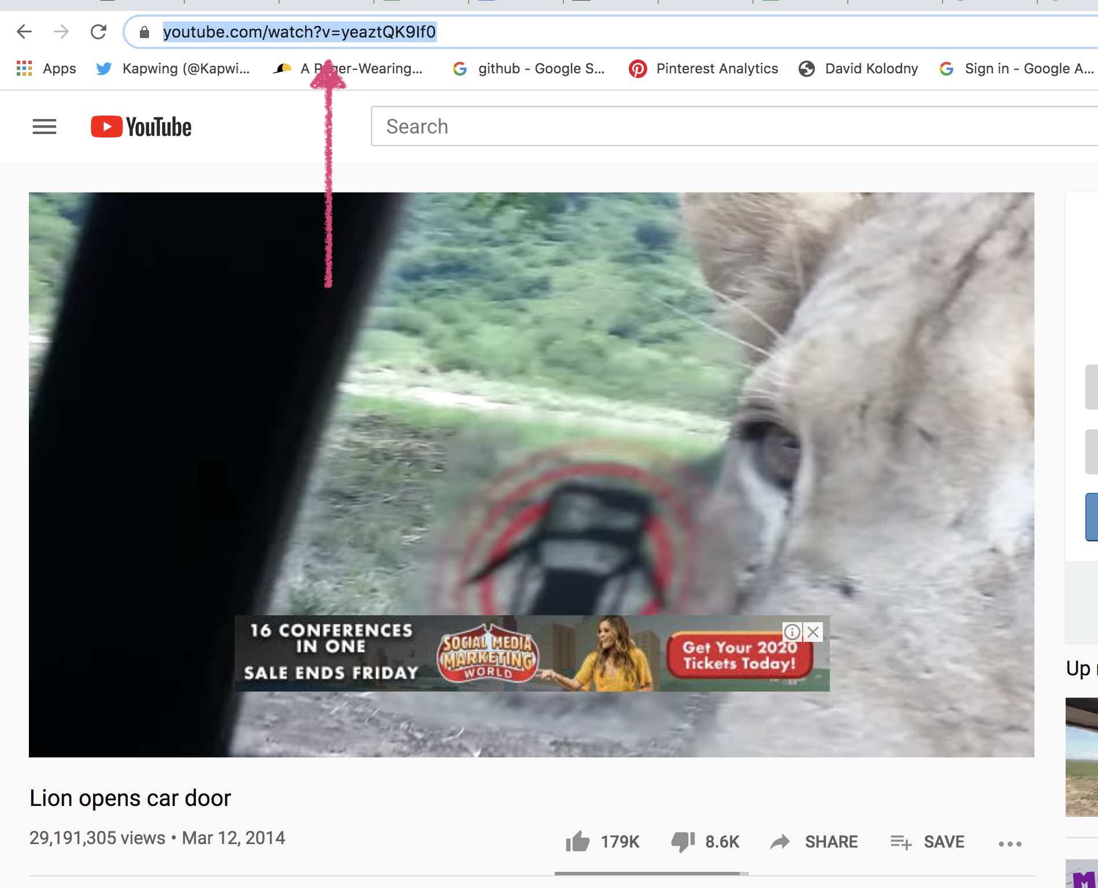Screen dimensions: 1098x888
Task: Open the YouTube hamburger menu
Action: (44, 127)
